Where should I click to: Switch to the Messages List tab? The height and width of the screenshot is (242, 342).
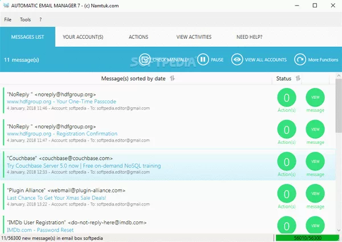point(27,37)
